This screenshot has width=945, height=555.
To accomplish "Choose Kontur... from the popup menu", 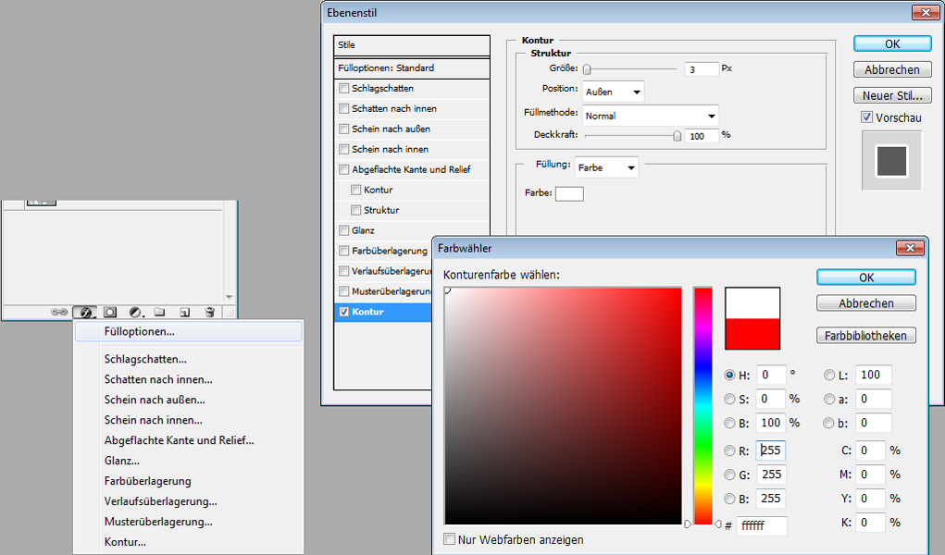I will click(188, 542).
